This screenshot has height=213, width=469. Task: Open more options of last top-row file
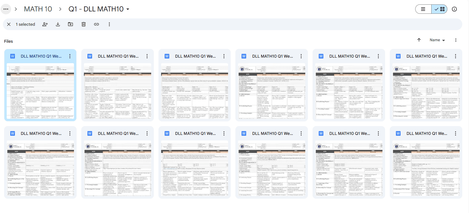(x=455, y=56)
